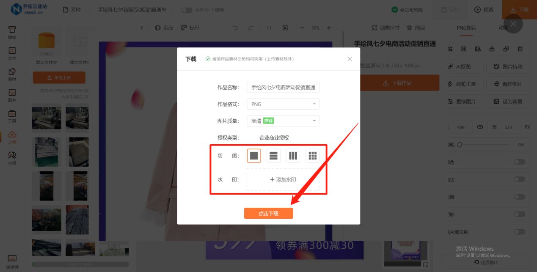Expand the 图片质量 quality dropdown
537x272 pixels.
(x=283, y=121)
